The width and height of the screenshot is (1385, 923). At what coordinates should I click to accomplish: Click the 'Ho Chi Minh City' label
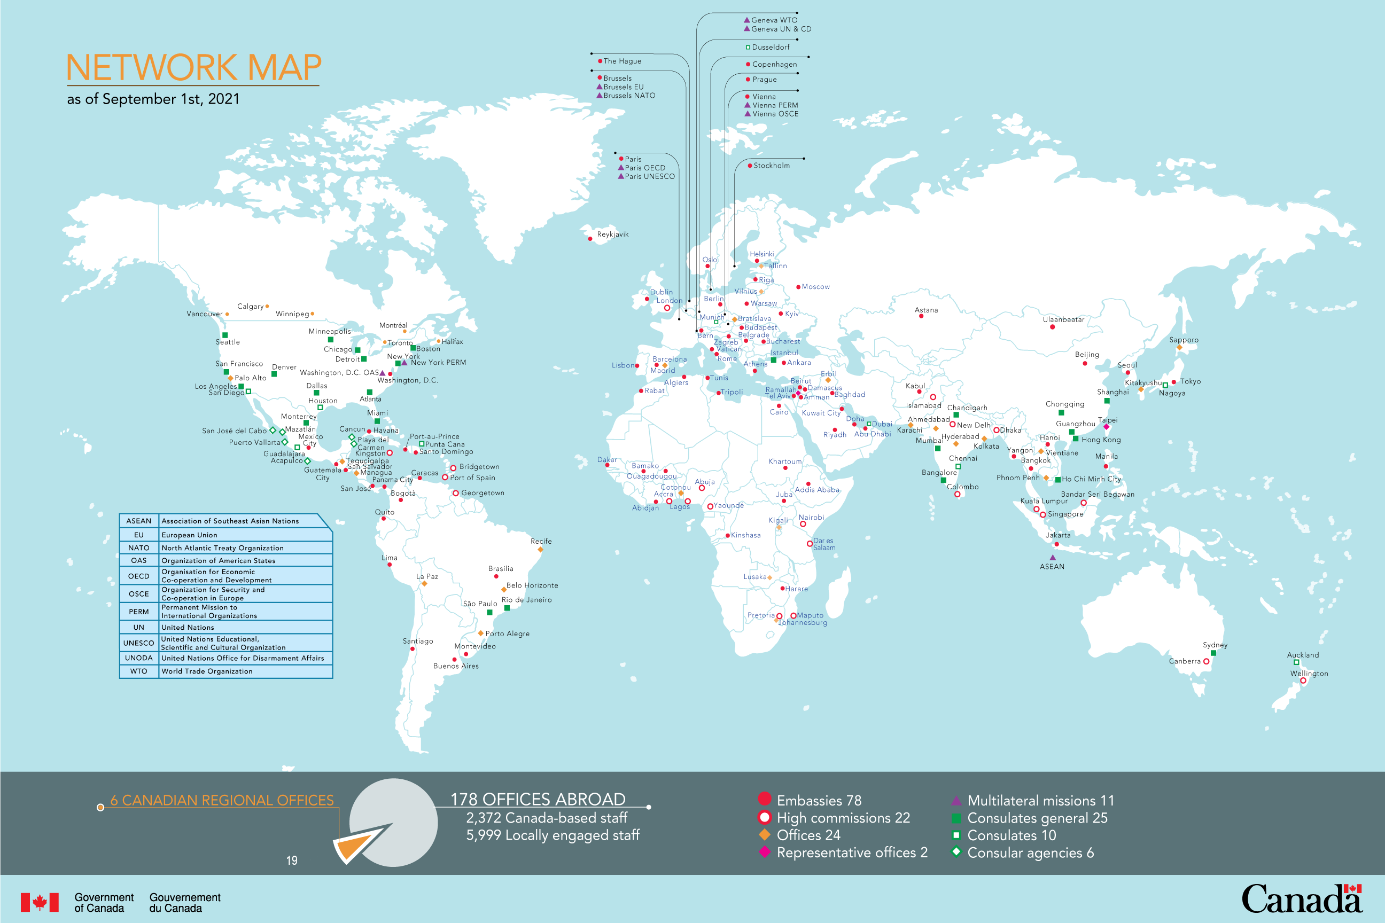click(x=1091, y=479)
